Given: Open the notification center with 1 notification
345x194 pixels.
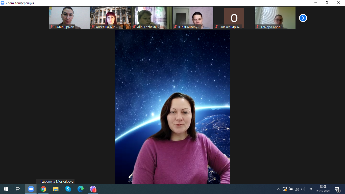Looking at the screenshot, I should [337, 189].
